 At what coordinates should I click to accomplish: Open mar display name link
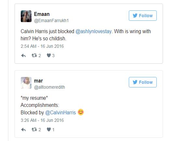click(38, 81)
